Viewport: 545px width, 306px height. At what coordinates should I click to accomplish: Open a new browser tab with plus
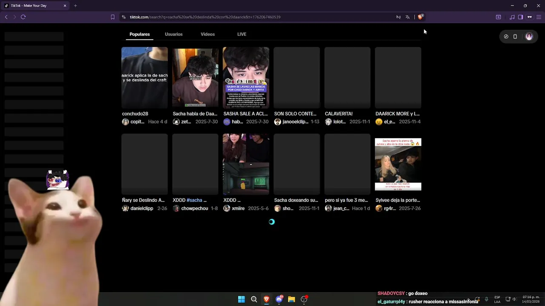pyautogui.click(x=75, y=6)
